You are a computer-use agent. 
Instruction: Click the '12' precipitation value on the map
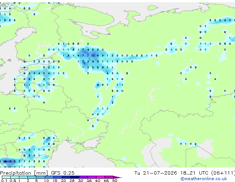[93, 56]
